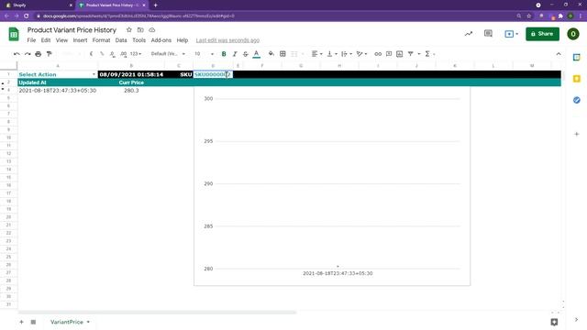Viewport: 587px width, 330px height.
Task: Toggle strikethrough formatting
Action: (x=246, y=54)
